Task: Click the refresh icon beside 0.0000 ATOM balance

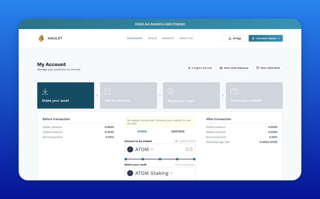Action: click(176, 141)
